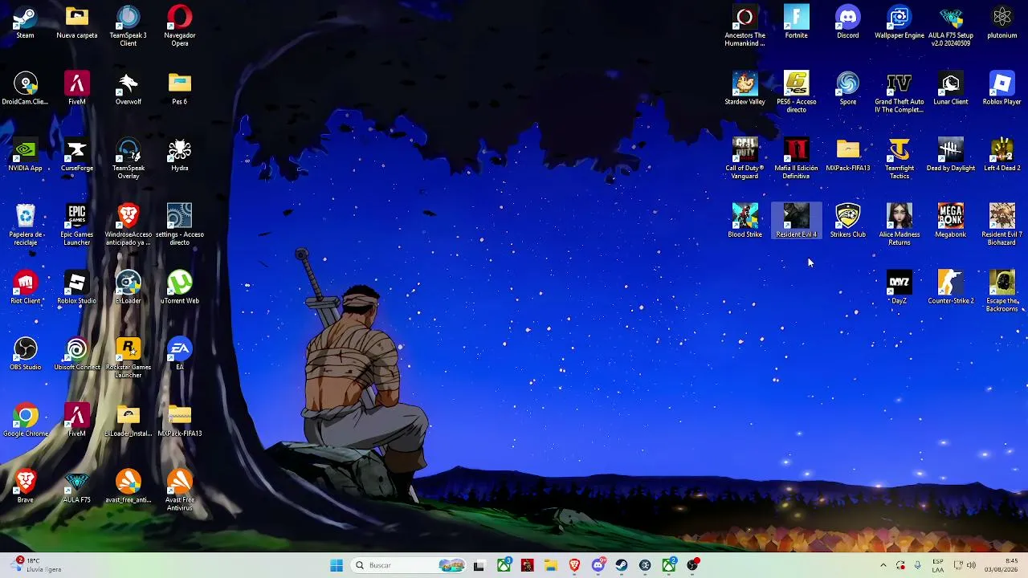Open Resident Evil 7 Biohazard shortcut

1002,225
